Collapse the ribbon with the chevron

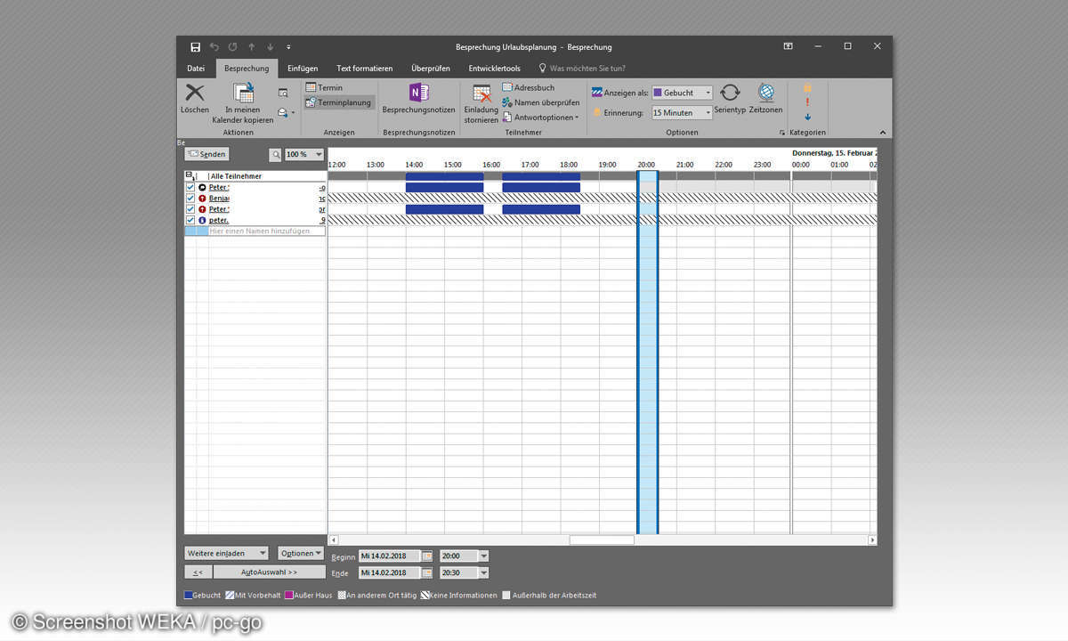coord(883,133)
